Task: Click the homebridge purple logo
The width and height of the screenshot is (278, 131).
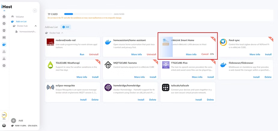Action: click(108, 88)
